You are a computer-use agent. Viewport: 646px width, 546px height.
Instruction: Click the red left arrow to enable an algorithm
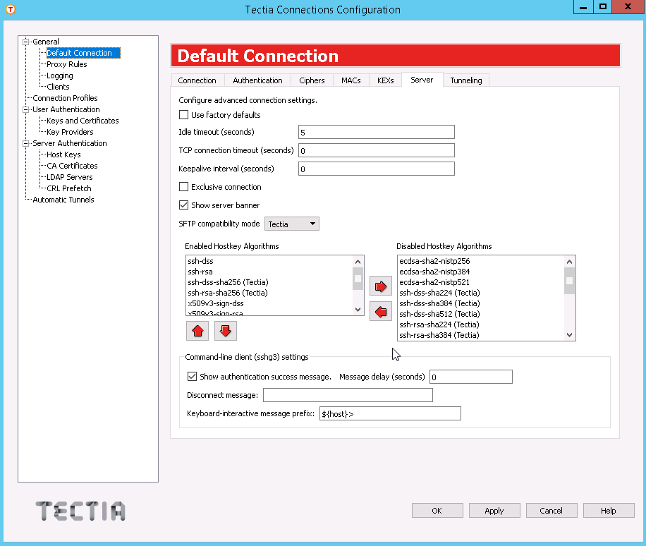[380, 311]
